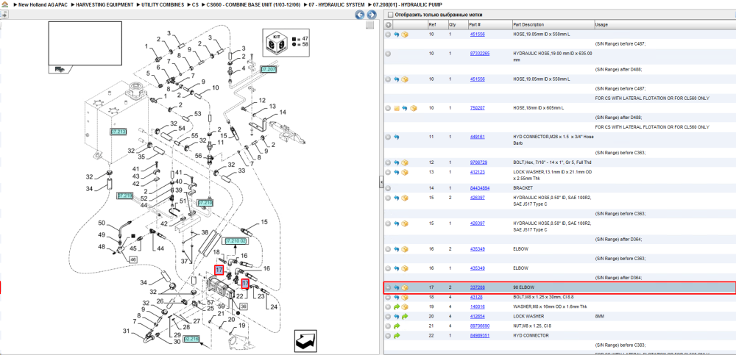Open part number 9706729 link

tap(479, 162)
